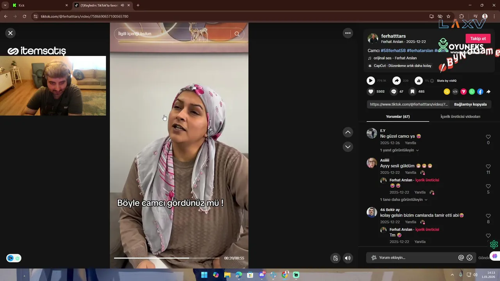Send to friends via pink paper plane icon

coord(464,92)
